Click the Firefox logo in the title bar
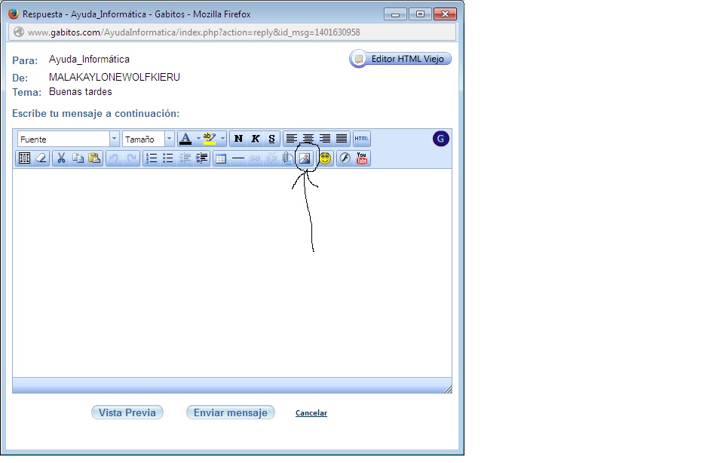Viewport: 708px width, 463px height. 14,14
